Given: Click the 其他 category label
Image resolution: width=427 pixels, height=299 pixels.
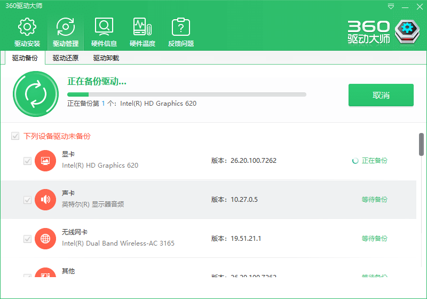Looking at the screenshot, I should tap(68, 271).
